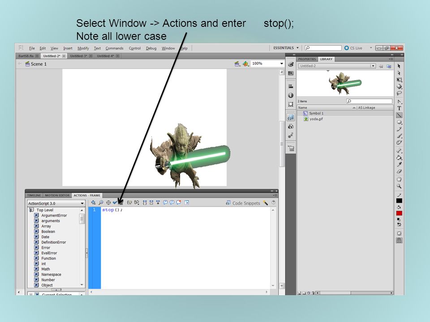The width and height of the screenshot is (430, 322).
Task: Choose the 3D Rotation tool
Action: pos(399,87)
